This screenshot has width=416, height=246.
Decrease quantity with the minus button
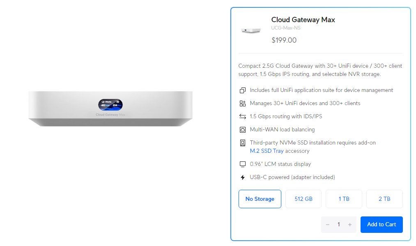[x=328, y=225]
